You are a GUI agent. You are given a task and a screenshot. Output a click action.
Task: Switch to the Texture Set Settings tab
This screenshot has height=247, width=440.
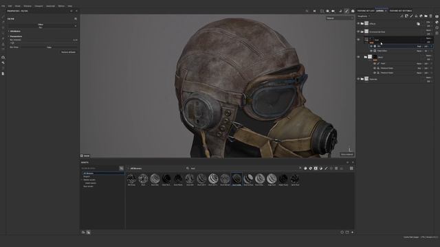(x=401, y=11)
